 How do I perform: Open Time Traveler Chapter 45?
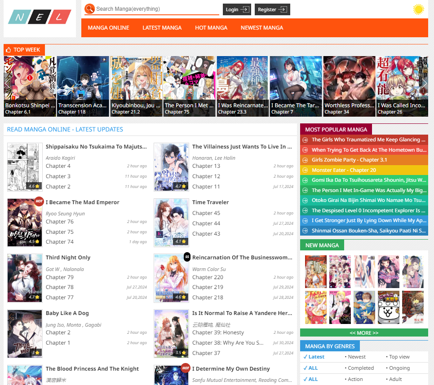coord(206,213)
